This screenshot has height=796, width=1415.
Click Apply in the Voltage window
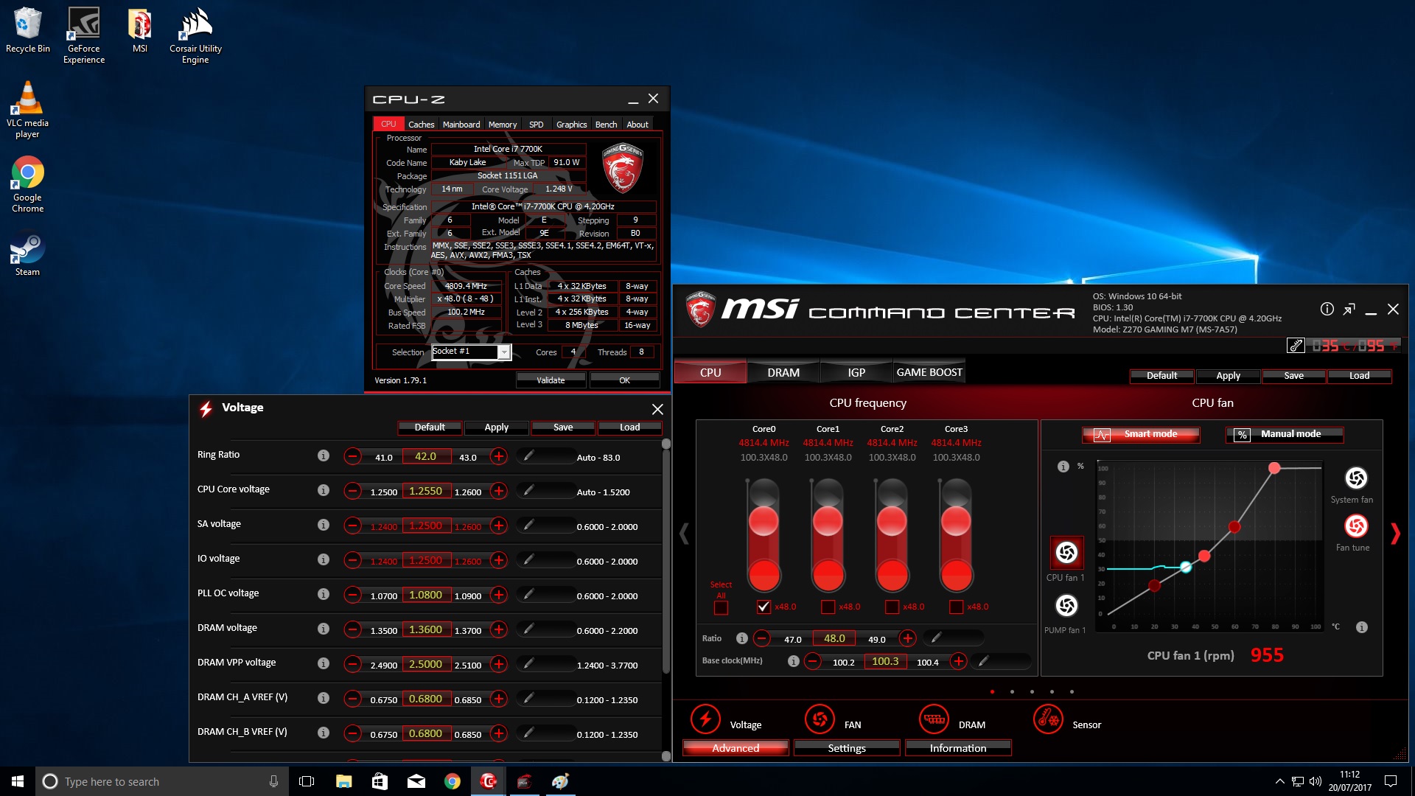[497, 427]
